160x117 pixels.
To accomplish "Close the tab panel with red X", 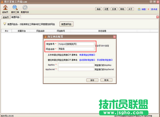I will 158,17.
